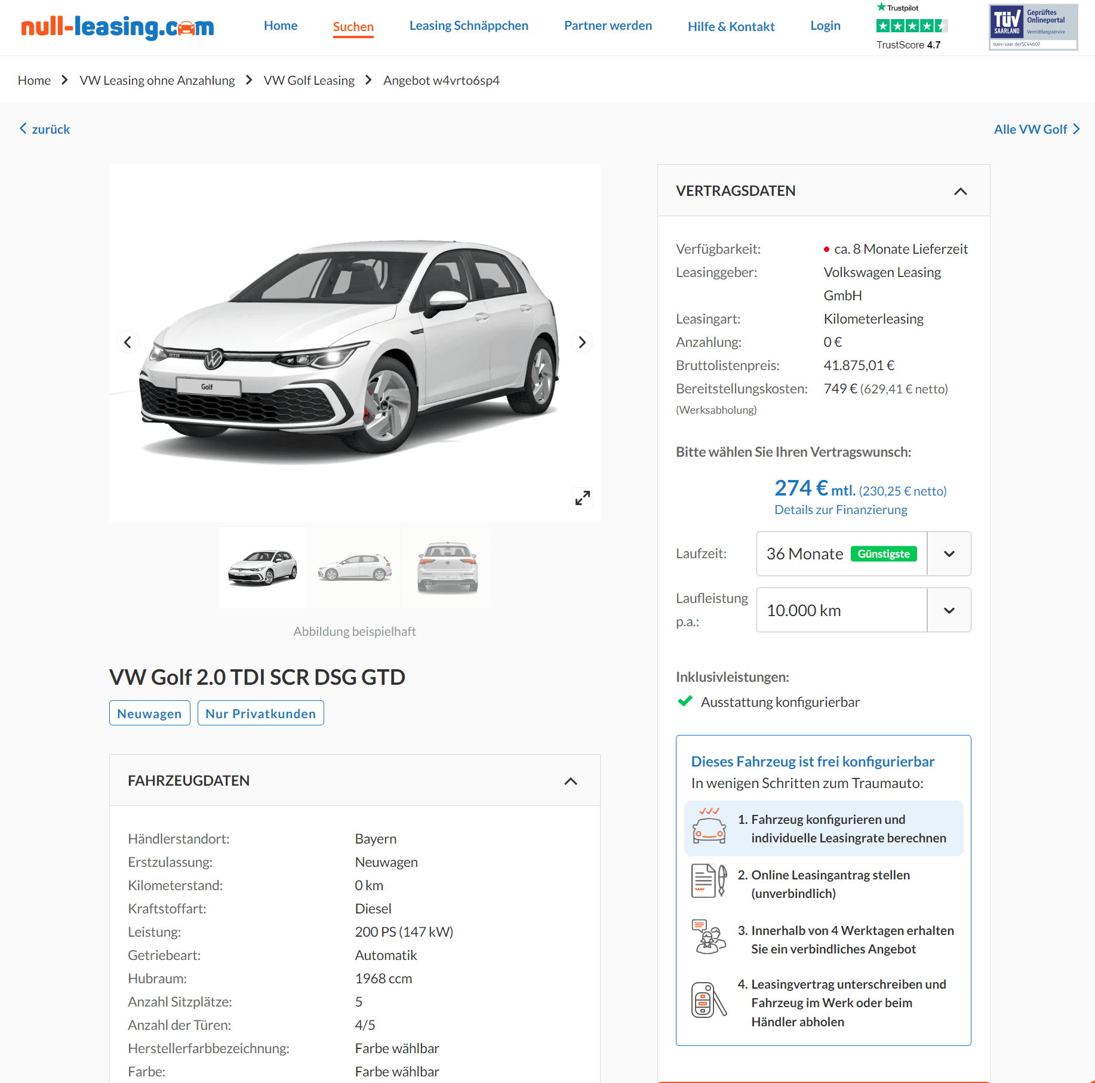Click the Abbildung beispielhaft caption
The width and height of the screenshot is (1095, 1083).
tap(355, 631)
